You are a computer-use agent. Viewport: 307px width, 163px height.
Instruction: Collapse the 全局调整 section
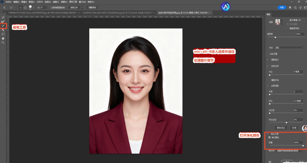point(268,86)
